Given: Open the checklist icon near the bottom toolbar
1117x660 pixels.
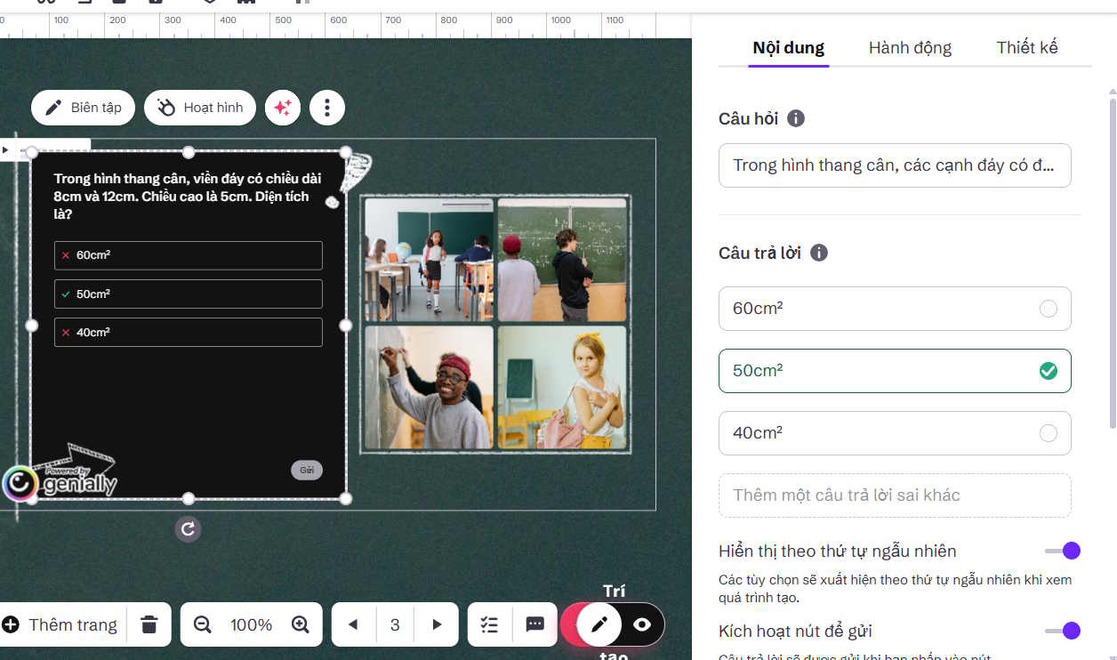Looking at the screenshot, I should (489, 624).
